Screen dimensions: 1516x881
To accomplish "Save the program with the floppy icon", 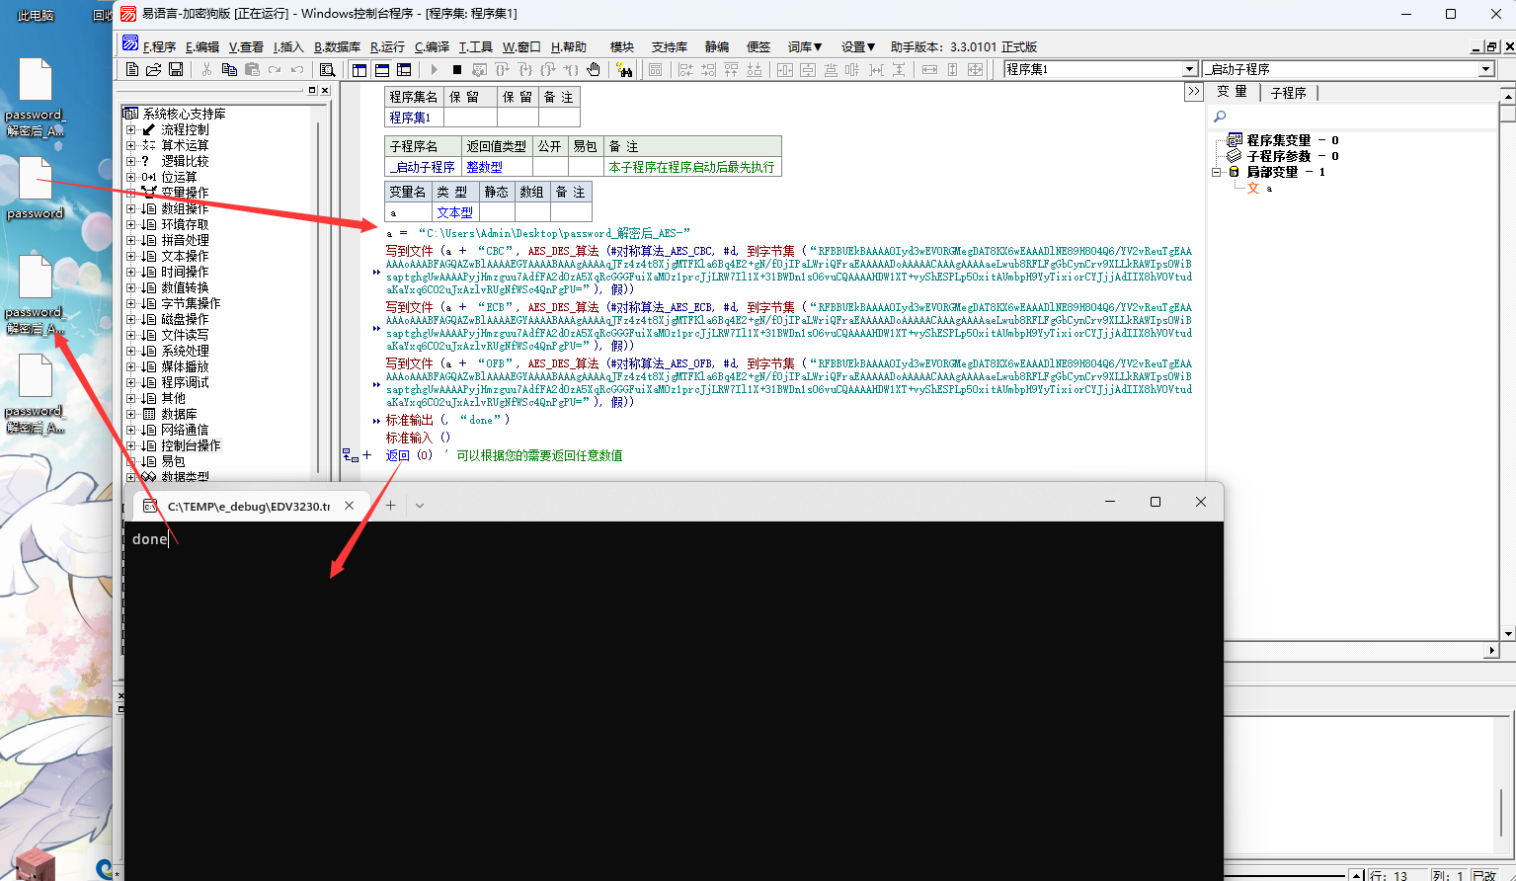I will click(x=176, y=69).
